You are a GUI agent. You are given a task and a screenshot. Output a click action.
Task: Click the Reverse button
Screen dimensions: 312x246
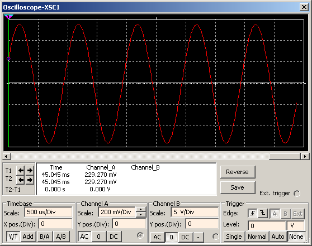tap(238, 172)
